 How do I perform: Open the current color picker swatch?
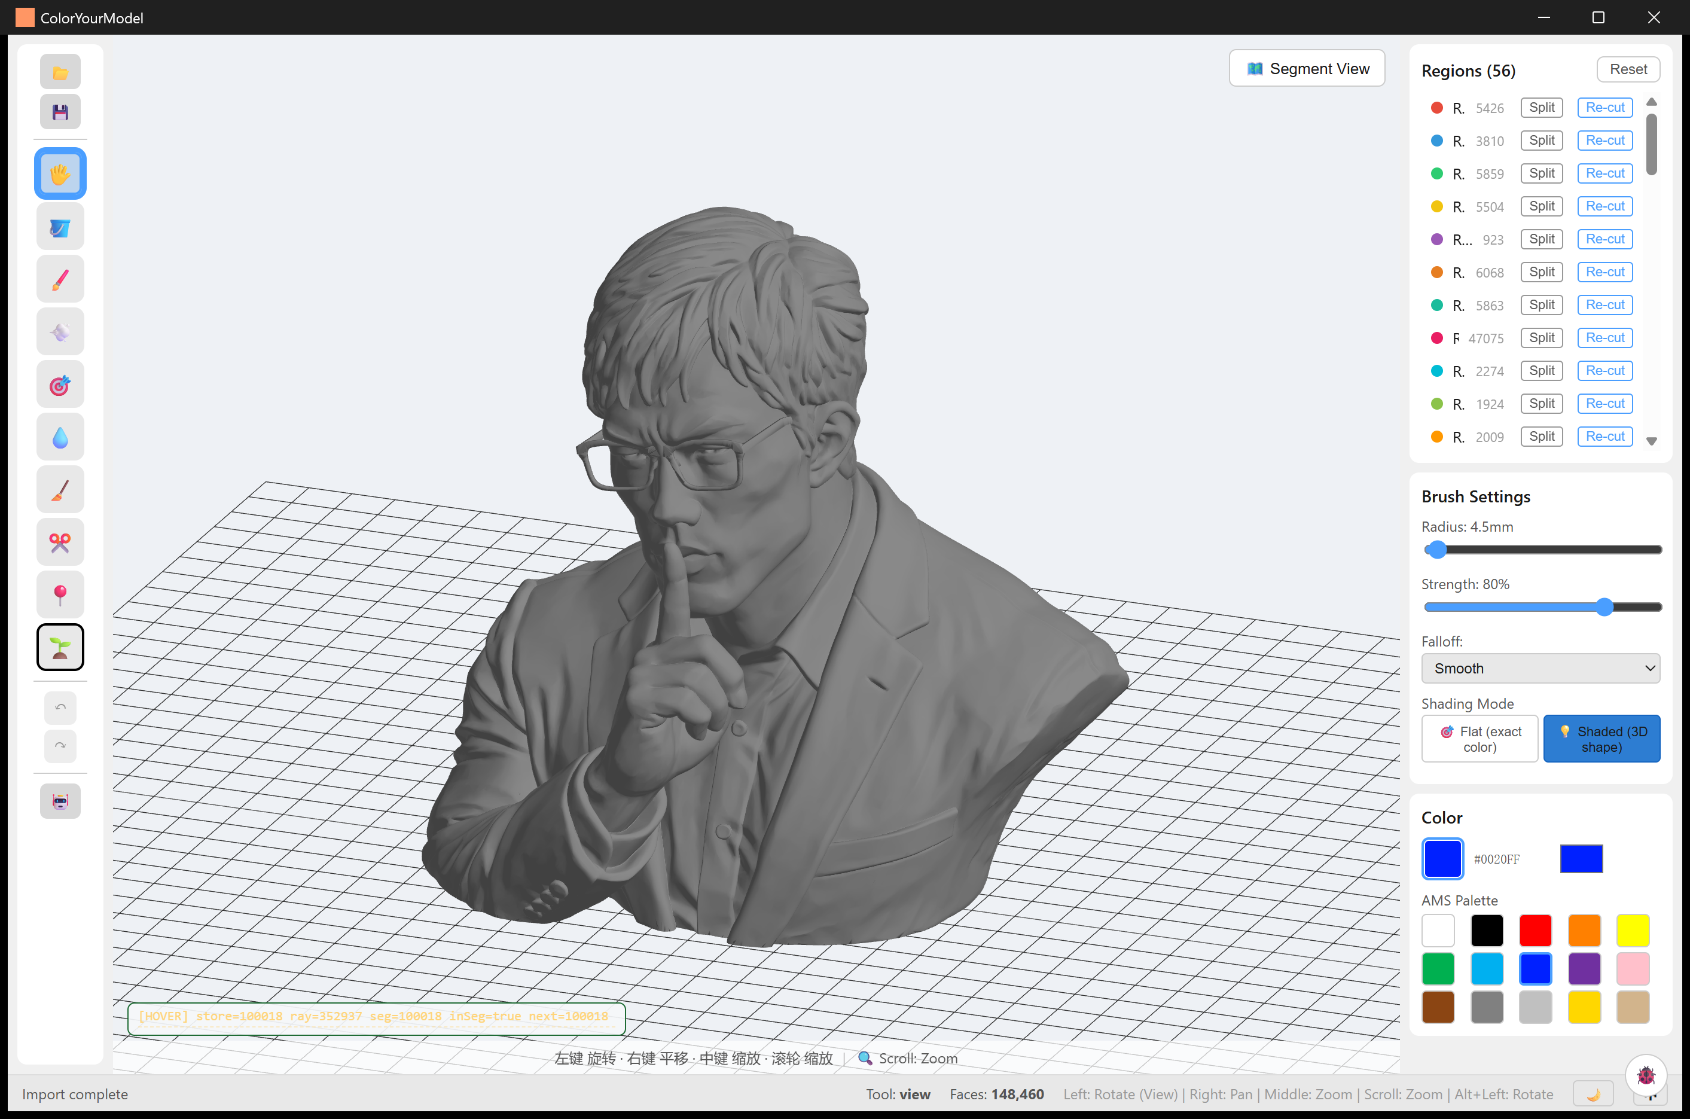pos(1442,858)
